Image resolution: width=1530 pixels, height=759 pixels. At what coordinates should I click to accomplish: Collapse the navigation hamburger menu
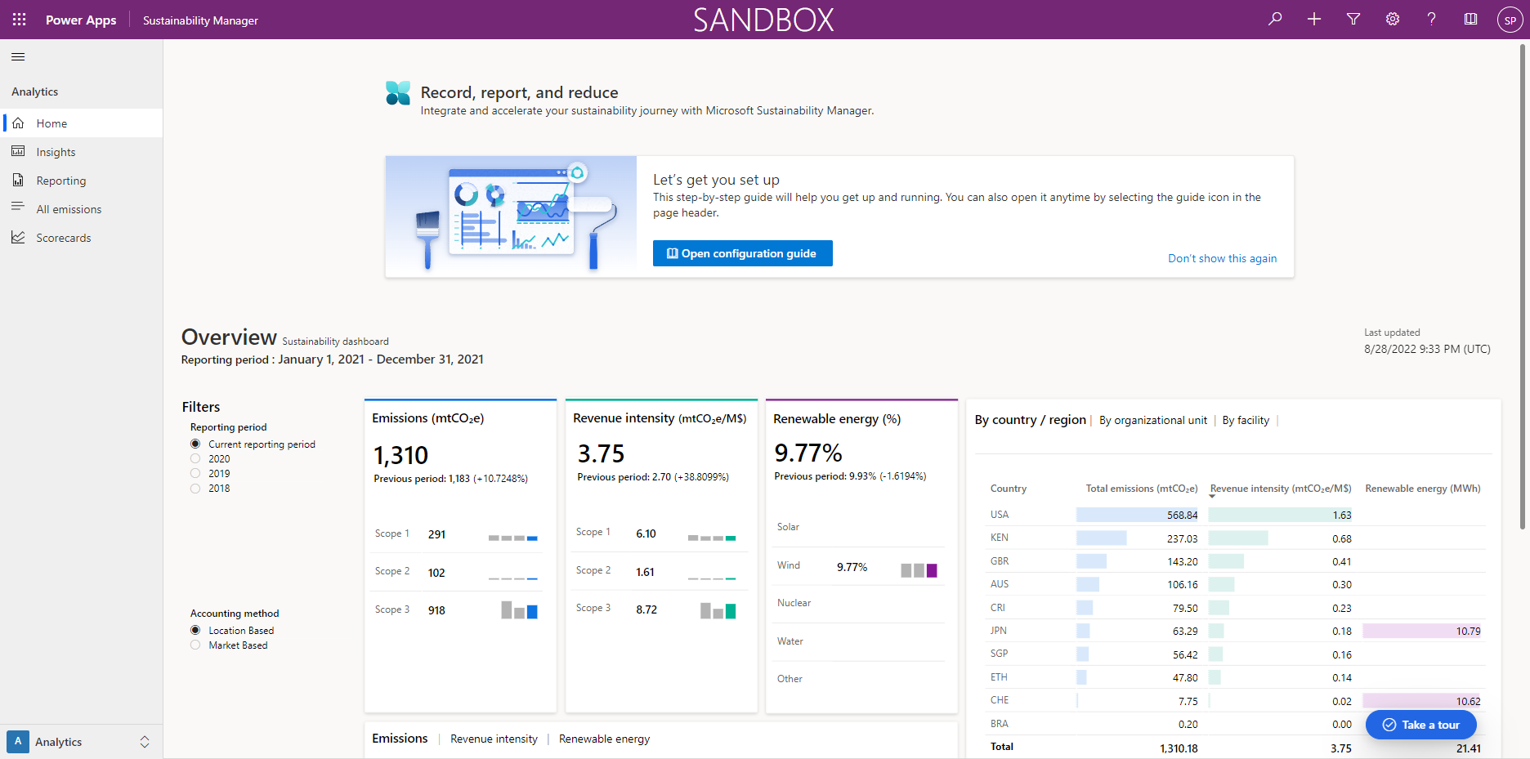pos(18,56)
